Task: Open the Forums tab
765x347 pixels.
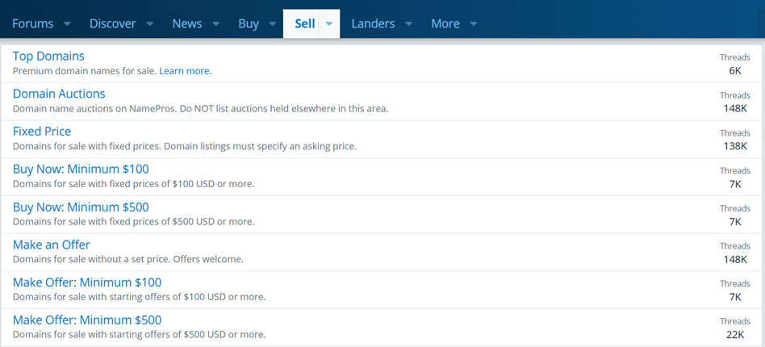Action: click(33, 23)
